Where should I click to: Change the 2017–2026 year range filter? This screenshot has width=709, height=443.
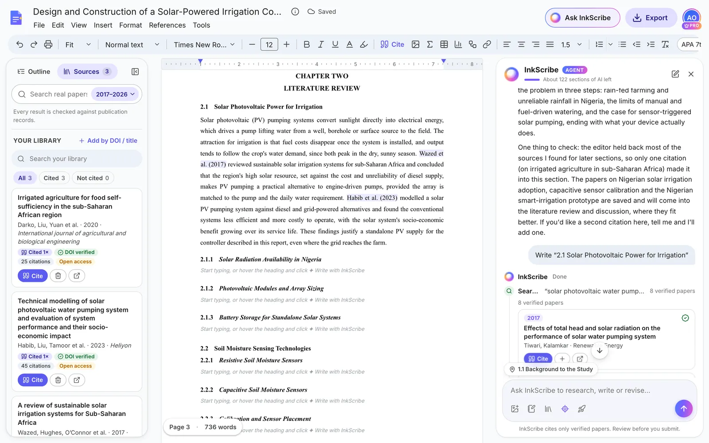pyautogui.click(x=115, y=94)
